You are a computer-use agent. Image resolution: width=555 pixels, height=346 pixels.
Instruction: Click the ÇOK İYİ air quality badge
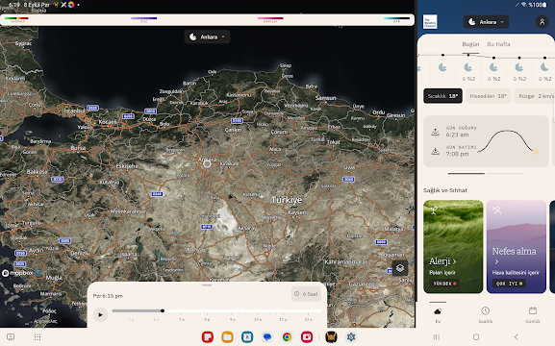pyautogui.click(x=509, y=284)
